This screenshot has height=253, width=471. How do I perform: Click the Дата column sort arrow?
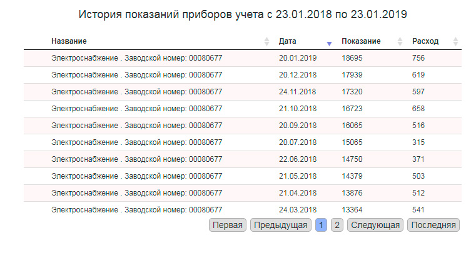[329, 42]
